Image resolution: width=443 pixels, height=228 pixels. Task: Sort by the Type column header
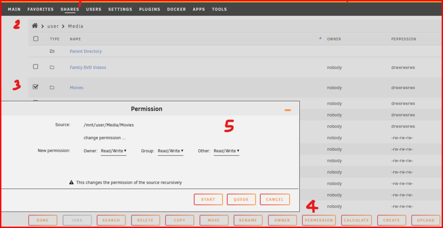[55, 39]
